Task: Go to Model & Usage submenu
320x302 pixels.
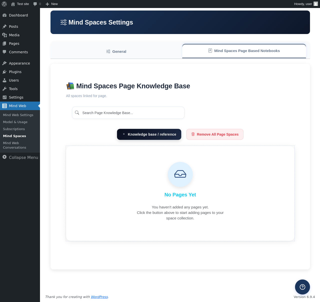Action: coord(15,122)
